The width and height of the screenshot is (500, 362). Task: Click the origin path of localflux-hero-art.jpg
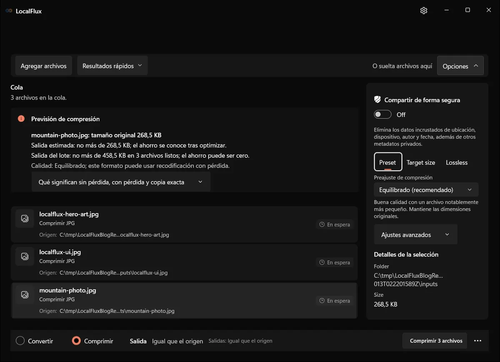tap(114, 235)
